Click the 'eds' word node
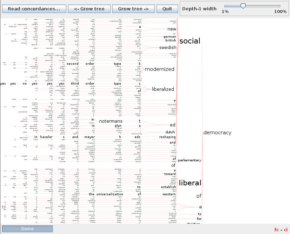This screenshot has height=234, width=290. click(137, 137)
